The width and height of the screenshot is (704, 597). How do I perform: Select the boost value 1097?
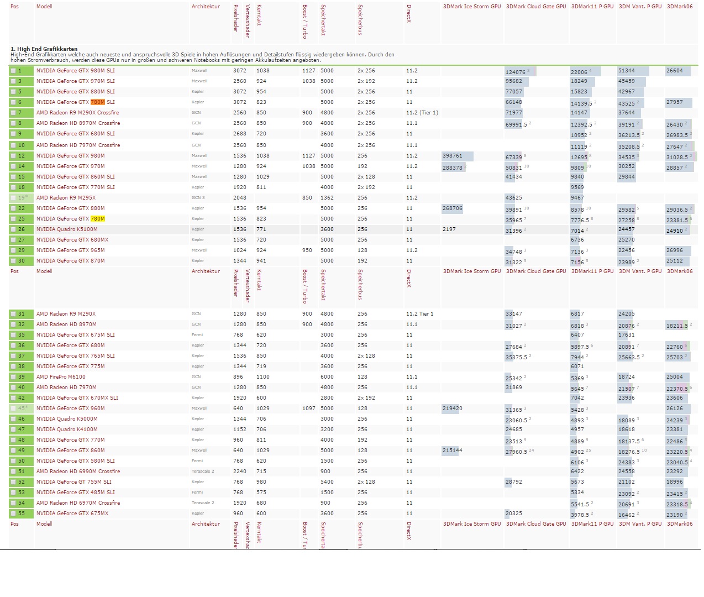tap(309, 409)
